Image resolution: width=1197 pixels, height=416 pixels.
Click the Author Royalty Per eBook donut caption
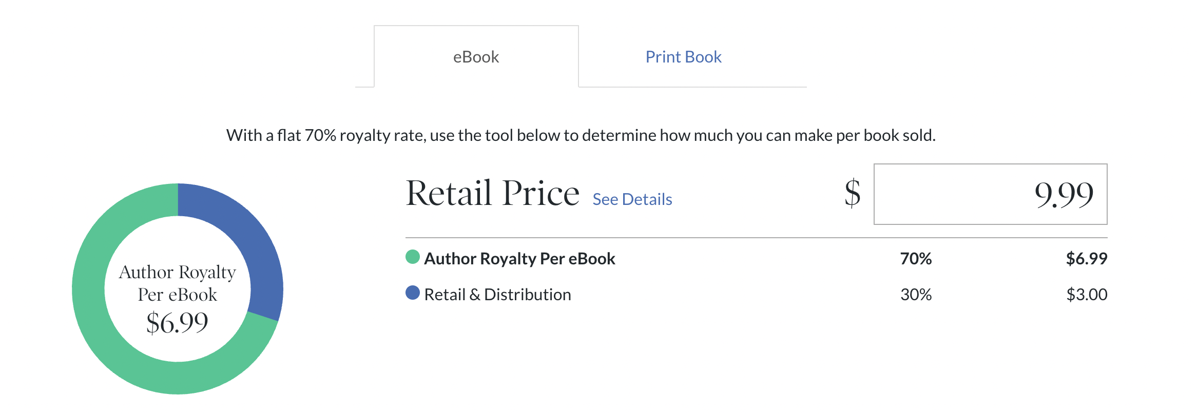(177, 283)
